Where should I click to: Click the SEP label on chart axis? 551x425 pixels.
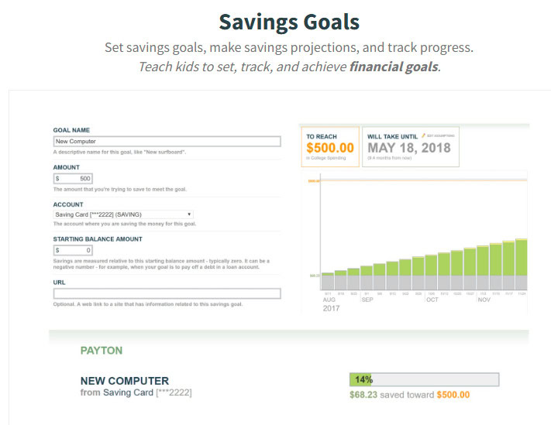pyautogui.click(x=367, y=300)
